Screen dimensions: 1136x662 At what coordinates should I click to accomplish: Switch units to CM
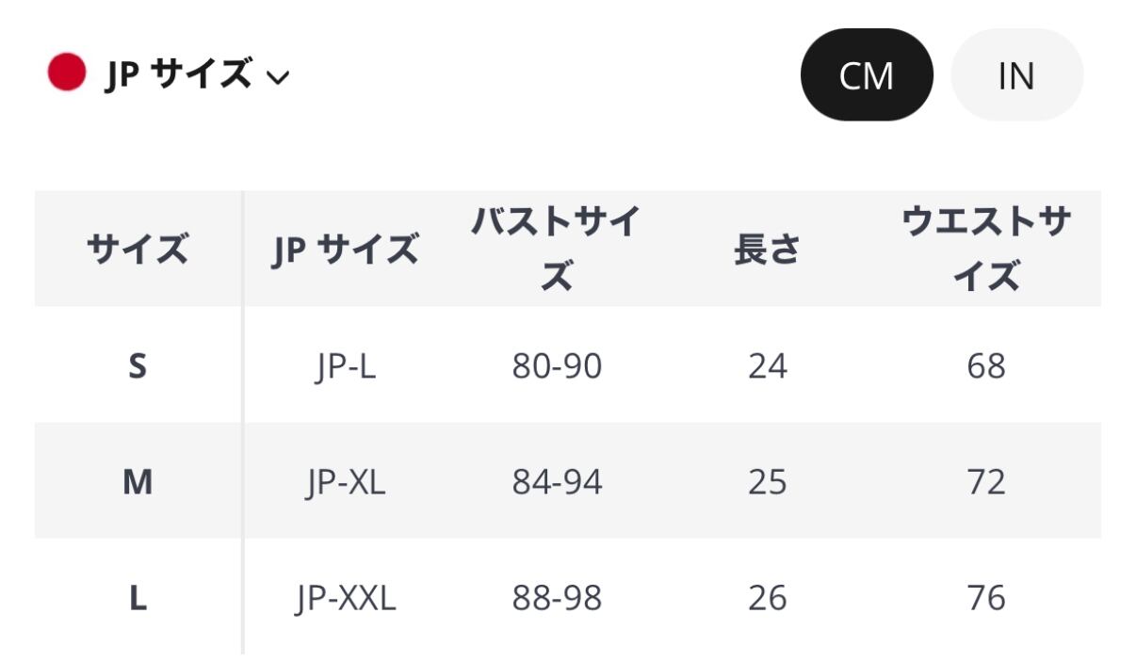click(x=866, y=75)
